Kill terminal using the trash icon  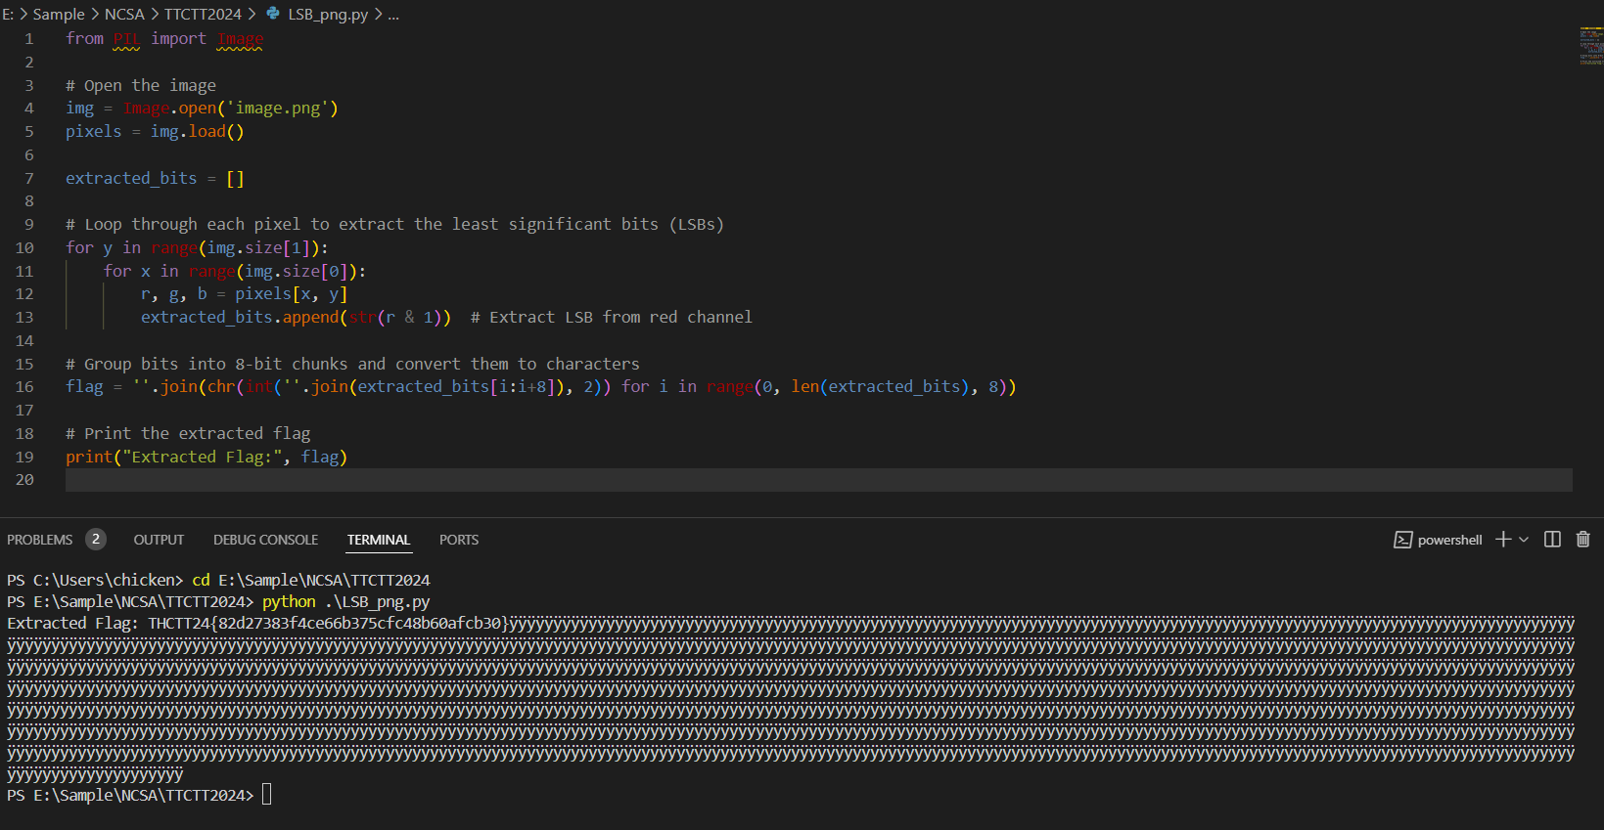1582,540
